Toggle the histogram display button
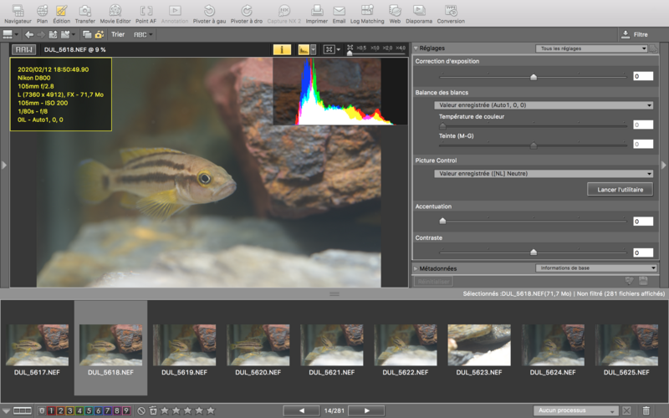The image size is (669, 418). point(304,50)
